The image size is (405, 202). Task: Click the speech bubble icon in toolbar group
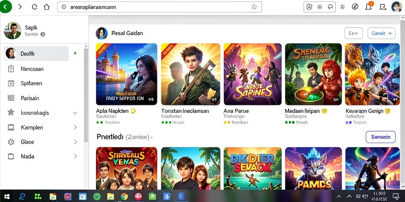pyautogui.click(x=330, y=7)
